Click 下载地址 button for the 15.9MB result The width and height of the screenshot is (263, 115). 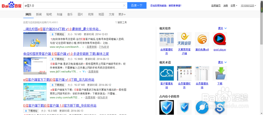click(x=58, y=59)
